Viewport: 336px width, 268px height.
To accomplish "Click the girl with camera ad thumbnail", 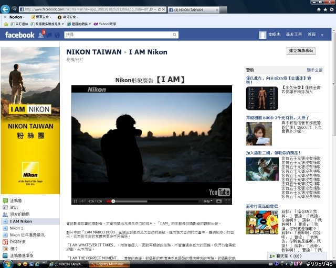I will (259, 133).
